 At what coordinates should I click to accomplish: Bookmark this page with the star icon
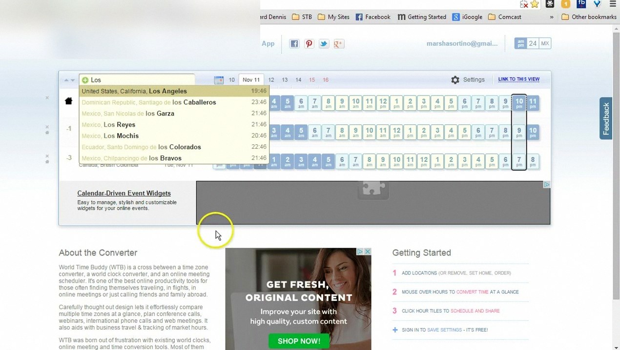(x=535, y=4)
